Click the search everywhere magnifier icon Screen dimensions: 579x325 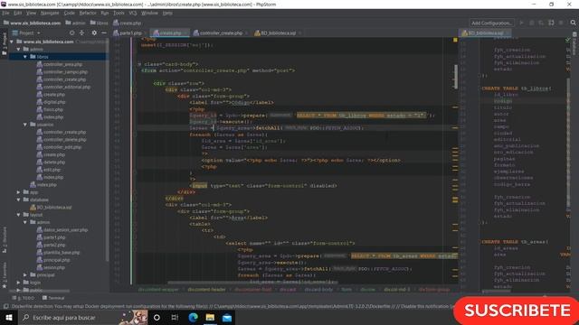pyautogui.click(x=573, y=23)
